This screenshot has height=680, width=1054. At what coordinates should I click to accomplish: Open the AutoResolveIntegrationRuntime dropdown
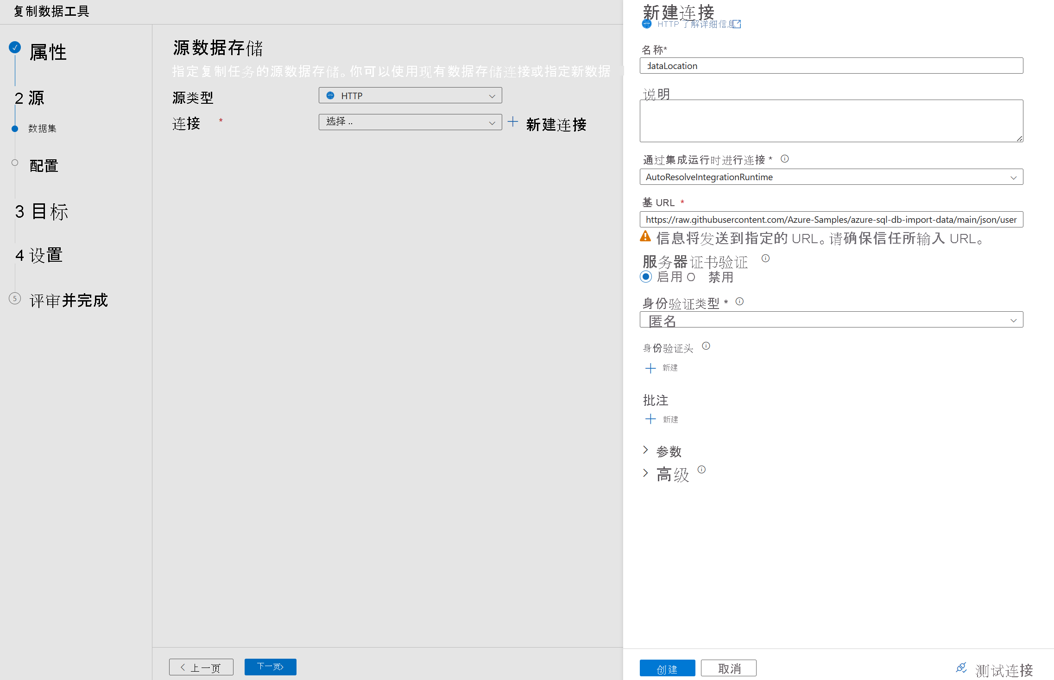point(831,177)
